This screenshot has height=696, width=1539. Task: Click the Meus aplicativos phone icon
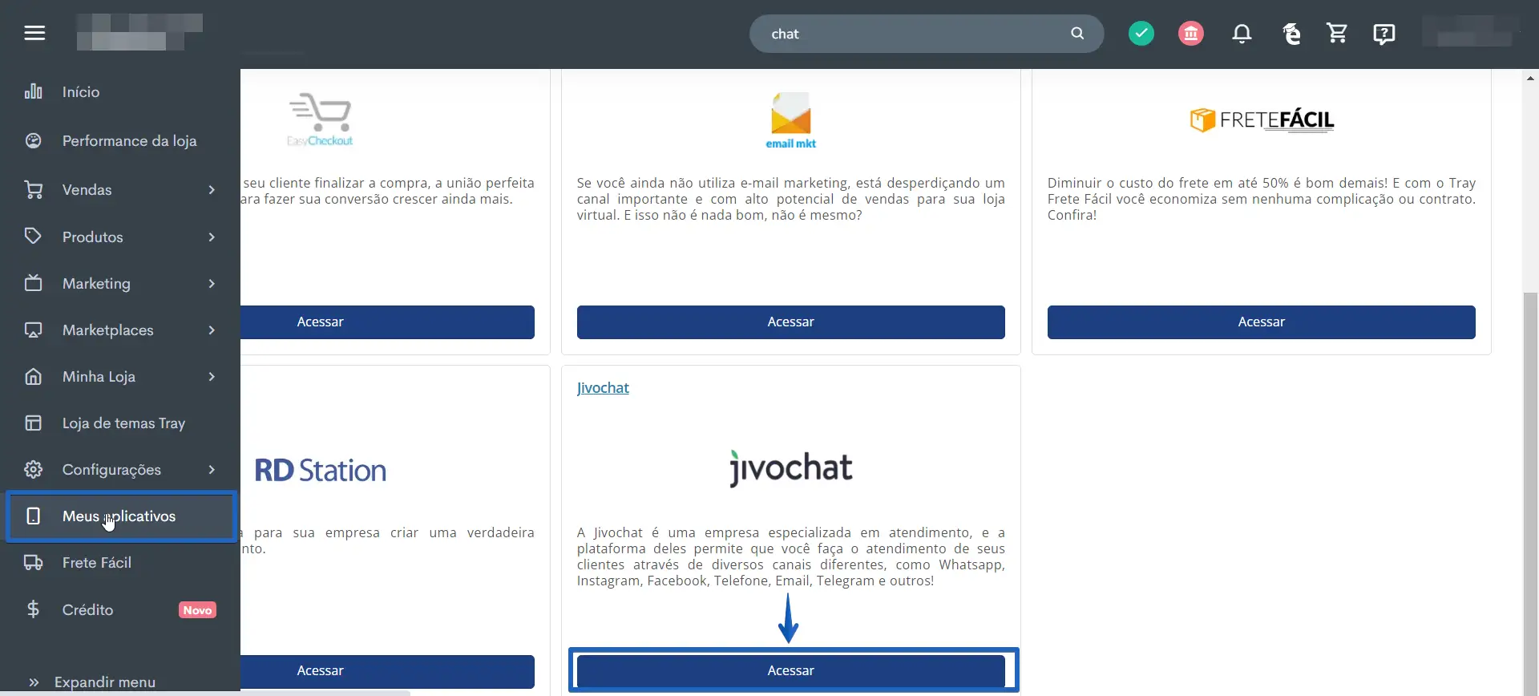point(33,516)
